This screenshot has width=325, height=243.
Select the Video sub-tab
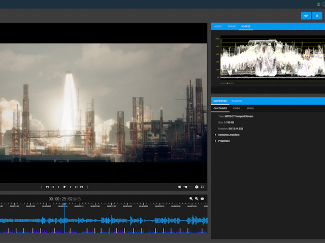point(236,108)
